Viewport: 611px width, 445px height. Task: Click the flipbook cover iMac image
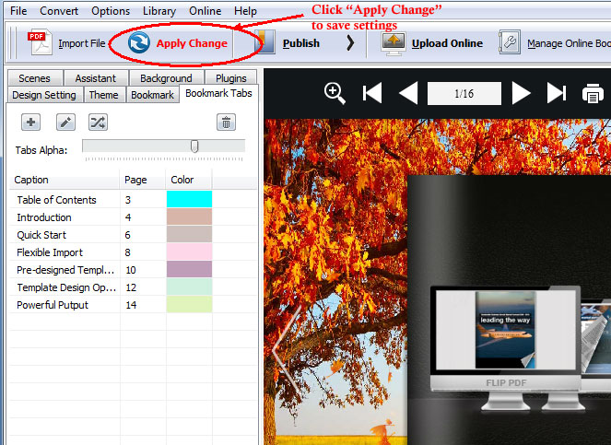pos(505,348)
